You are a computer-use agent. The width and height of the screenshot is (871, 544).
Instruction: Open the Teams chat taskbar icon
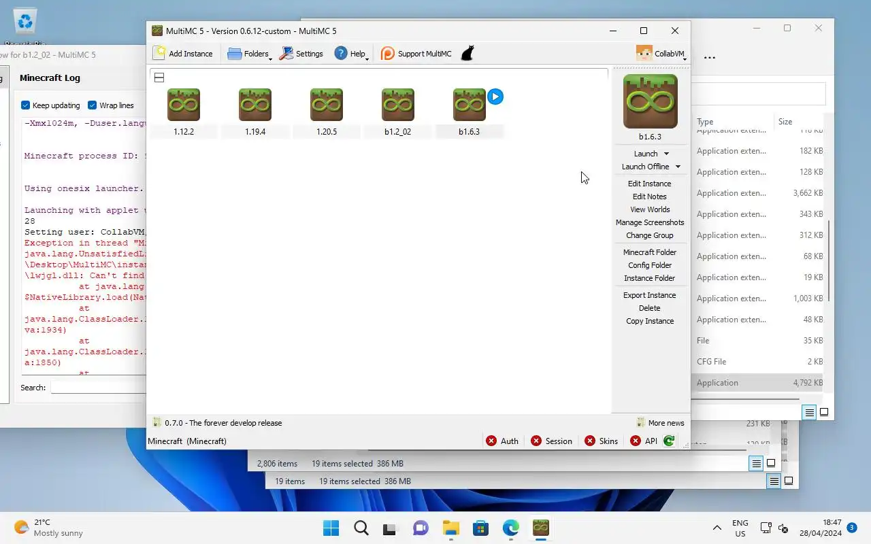pos(421,528)
